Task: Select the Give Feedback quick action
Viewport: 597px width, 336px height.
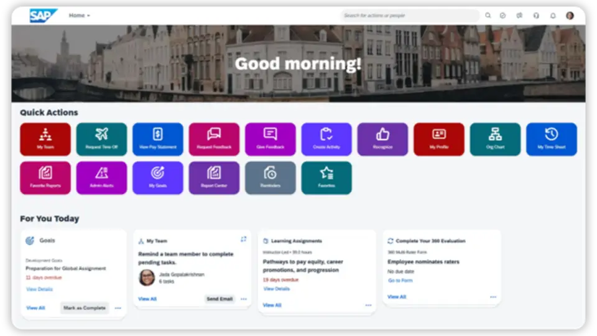Action: 270,139
